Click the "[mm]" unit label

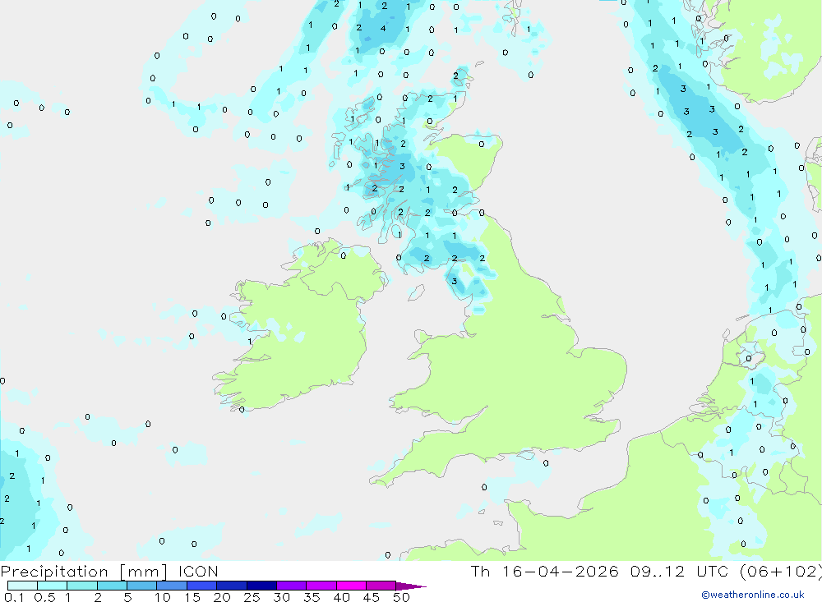pyautogui.click(x=144, y=572)
